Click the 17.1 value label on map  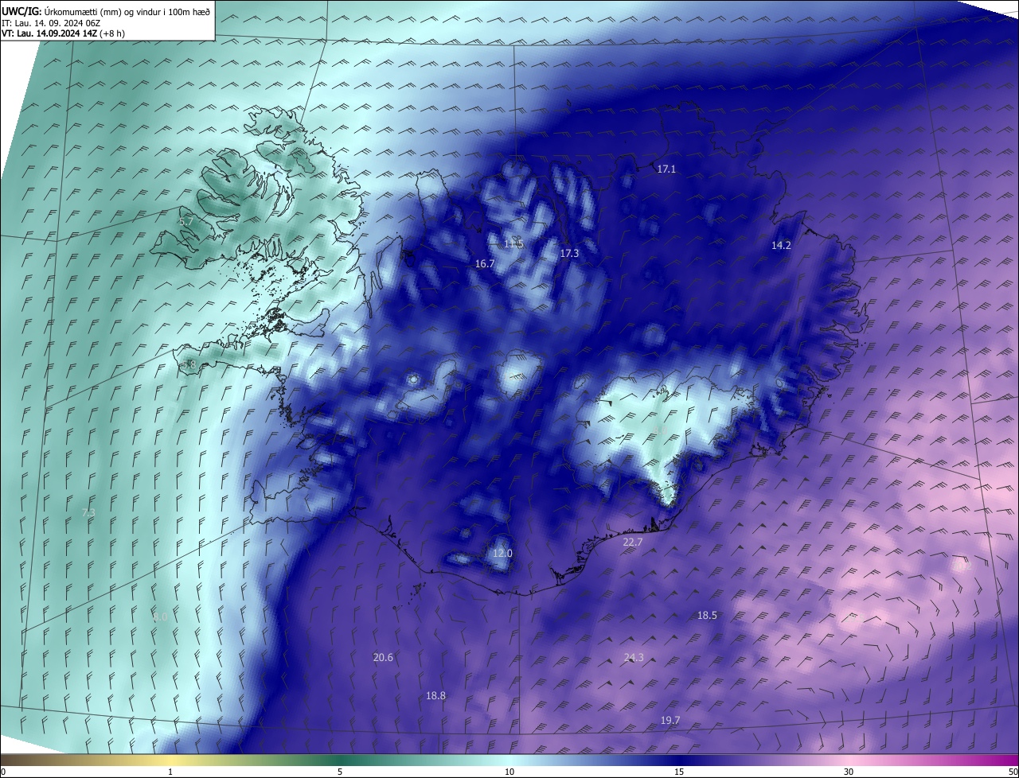666,169
